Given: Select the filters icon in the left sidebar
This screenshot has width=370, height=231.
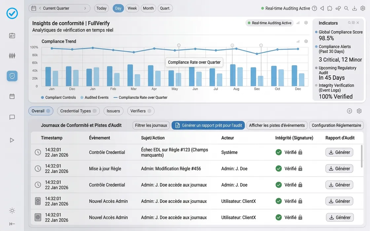Looking at the screenshot, I should pos(12,56).
